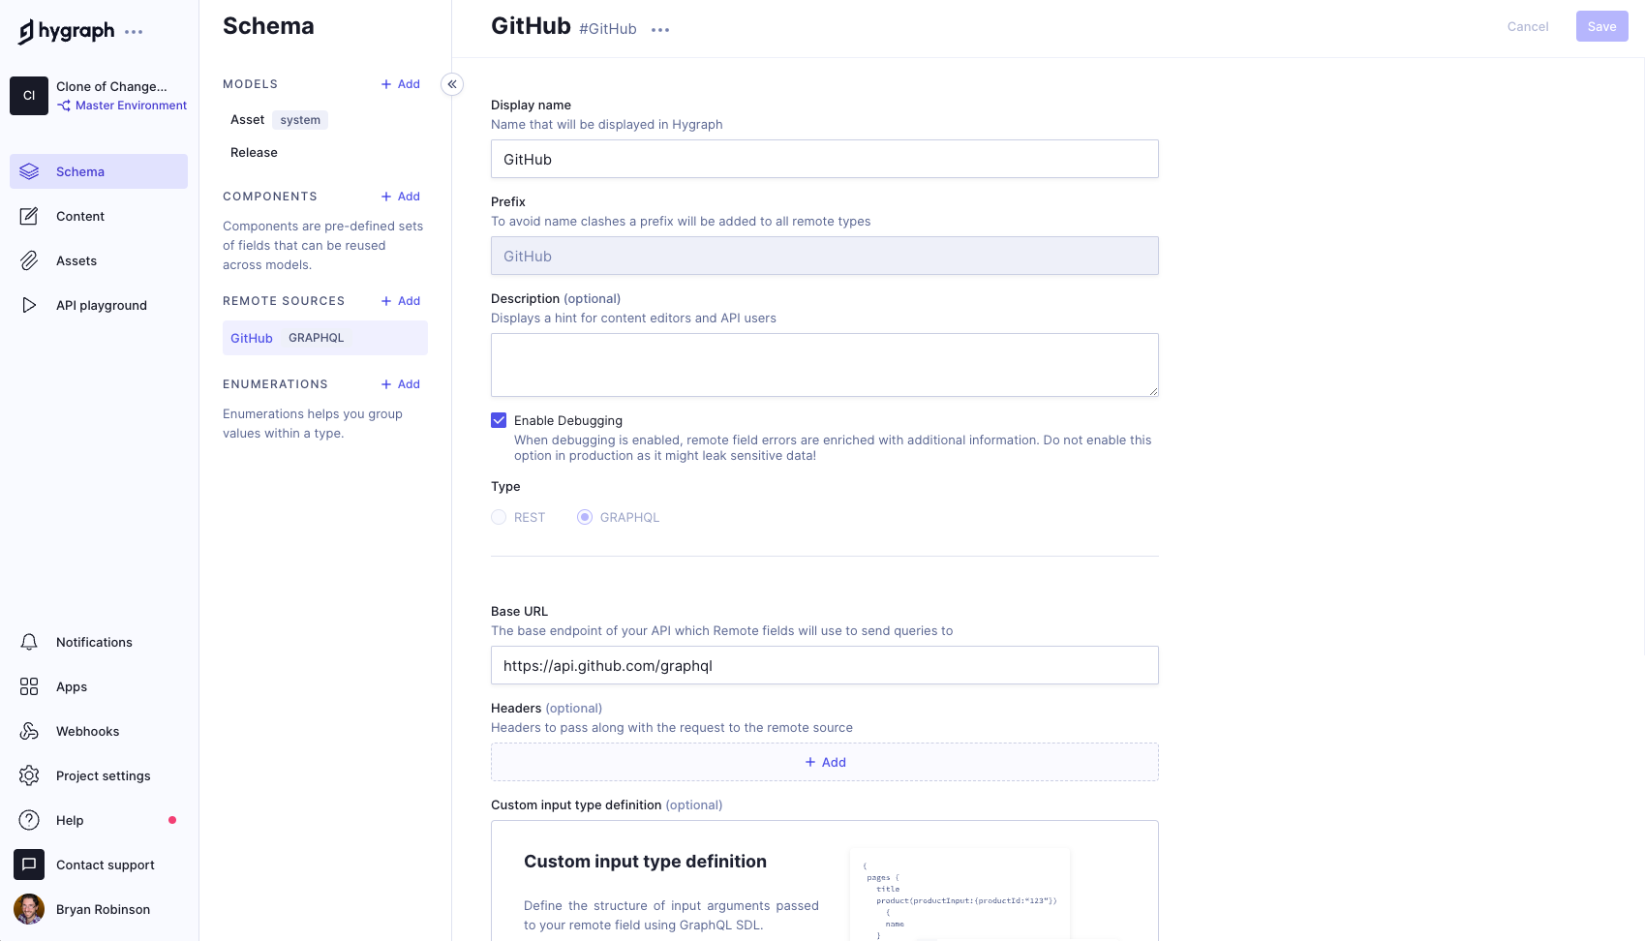The image size is (1645, 941).
Task: Click inside the Base URL input field
Action: 824,665
